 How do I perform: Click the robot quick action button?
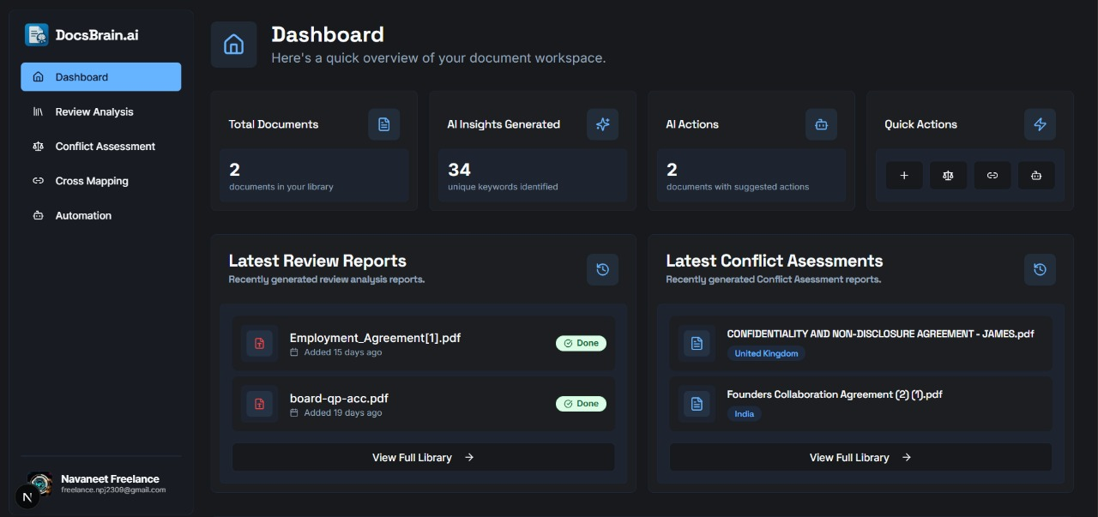[1036, 176]
